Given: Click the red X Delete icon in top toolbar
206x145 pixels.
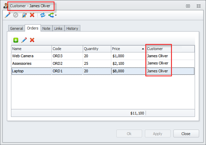Looking at the screenshot, I should tap(32, 15).
